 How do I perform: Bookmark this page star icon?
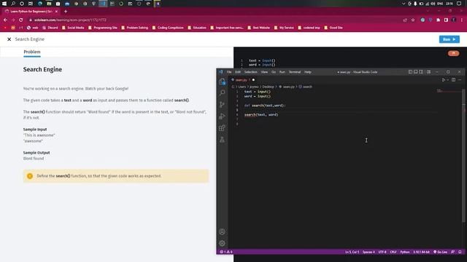click(x=413, y=20)
